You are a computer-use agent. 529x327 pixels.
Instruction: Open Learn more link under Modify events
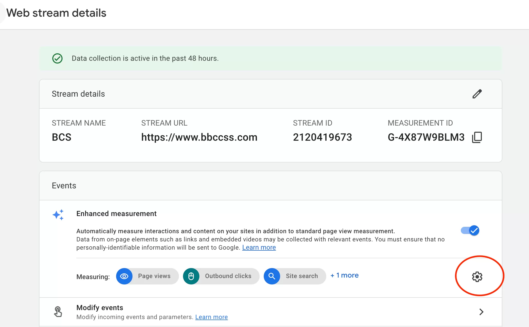(x=211, y=317)
